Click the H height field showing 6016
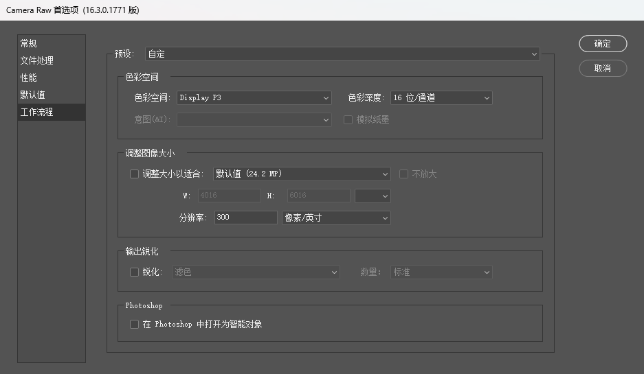The width and height of the screenshot is (644, 374). [319, 196]
